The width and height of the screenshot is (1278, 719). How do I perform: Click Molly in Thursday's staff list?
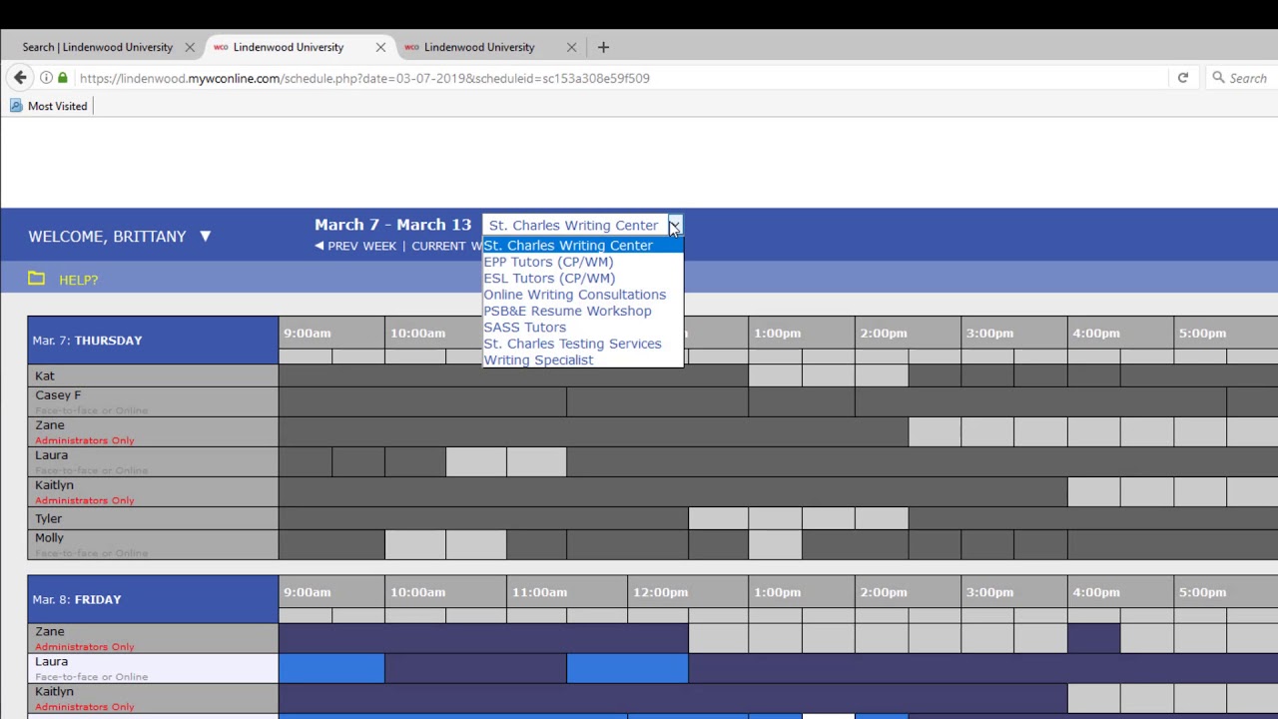(x=49, y=538)
